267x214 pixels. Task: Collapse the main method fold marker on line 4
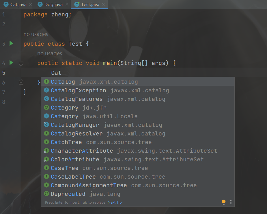coord(21,63)
